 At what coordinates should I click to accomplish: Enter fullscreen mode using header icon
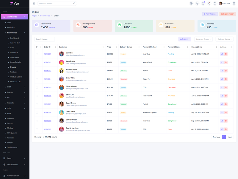point(215,4)
